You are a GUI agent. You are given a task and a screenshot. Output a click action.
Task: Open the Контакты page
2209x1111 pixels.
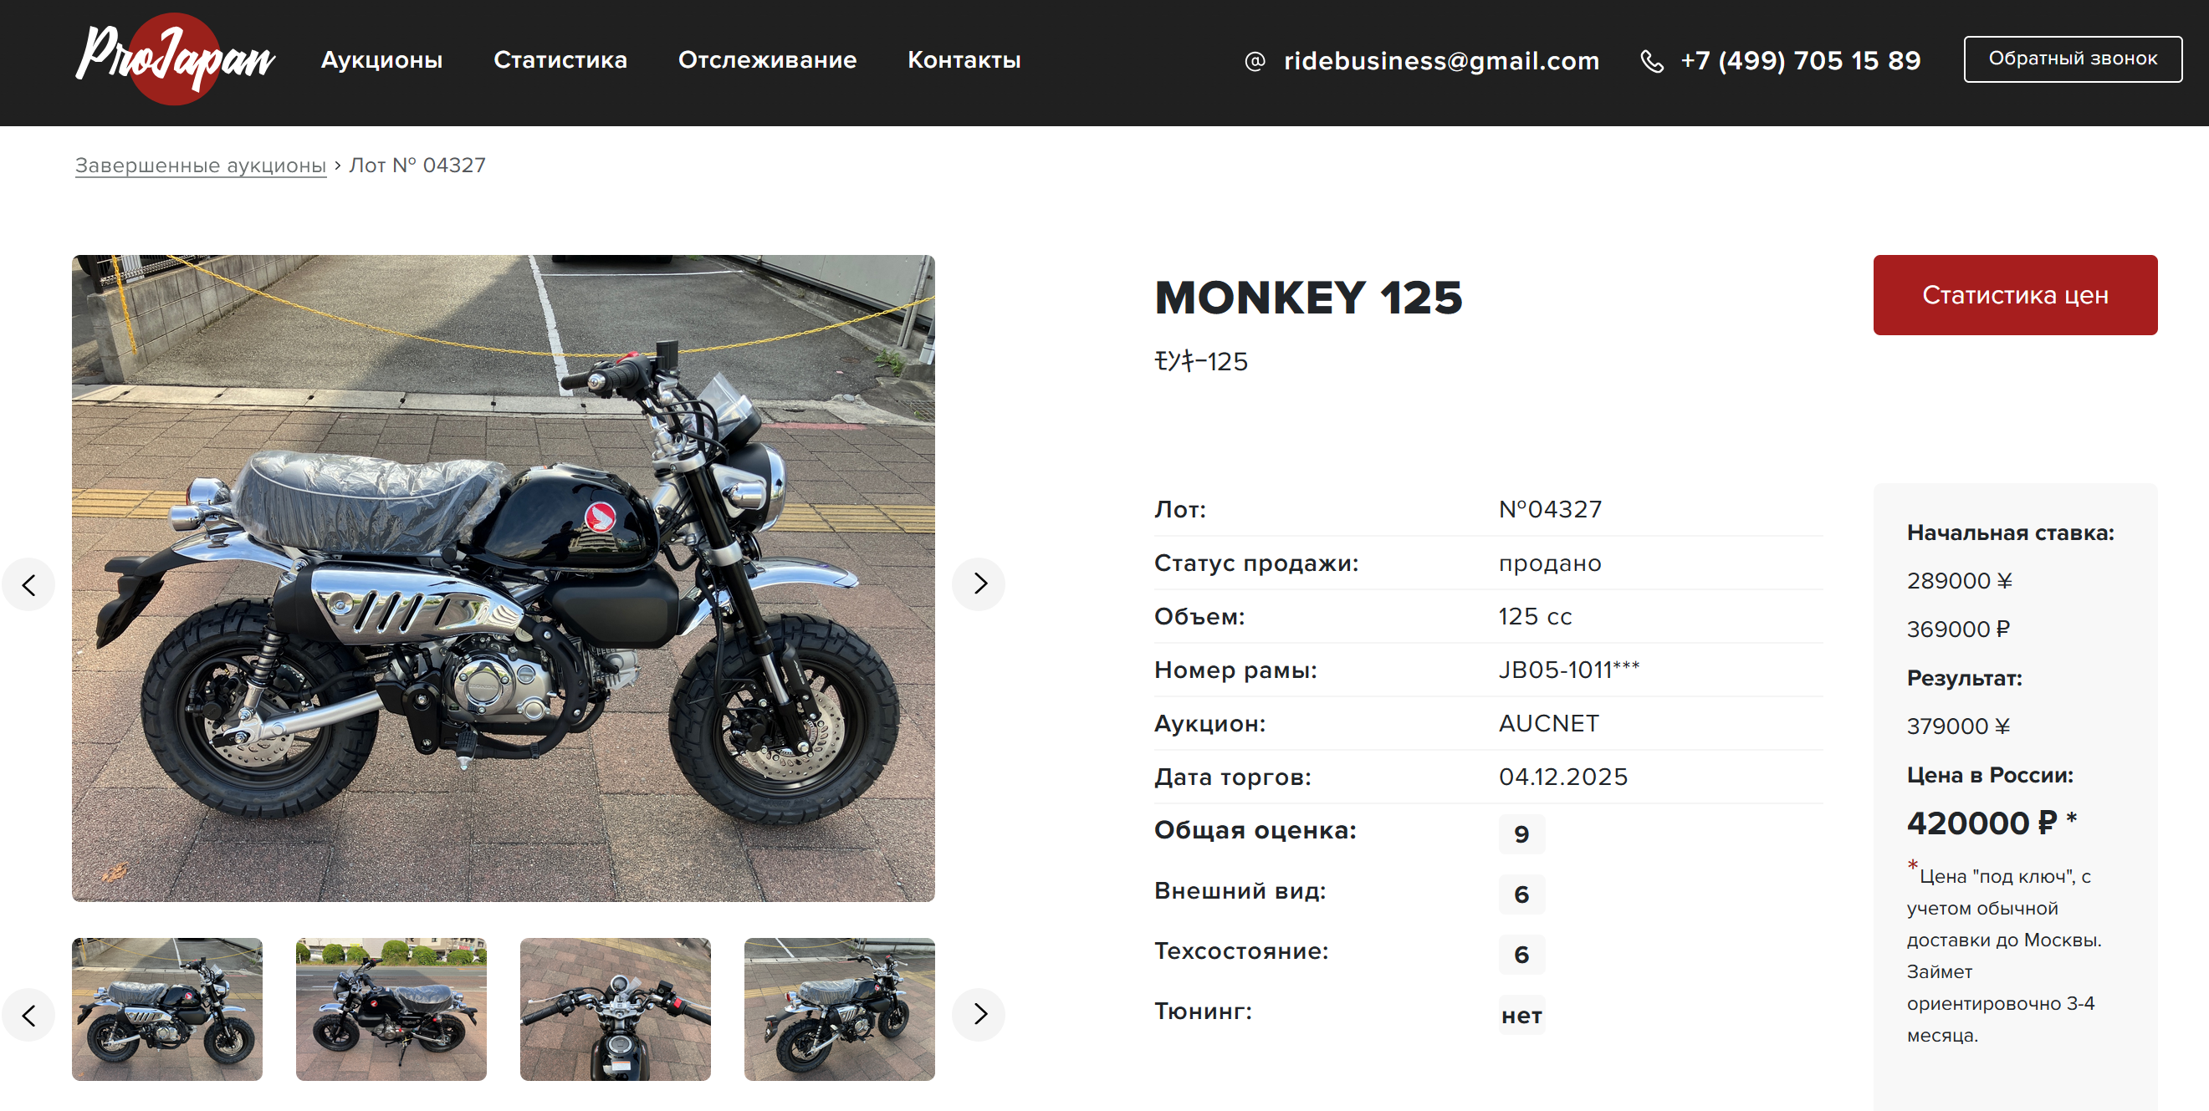964,59
